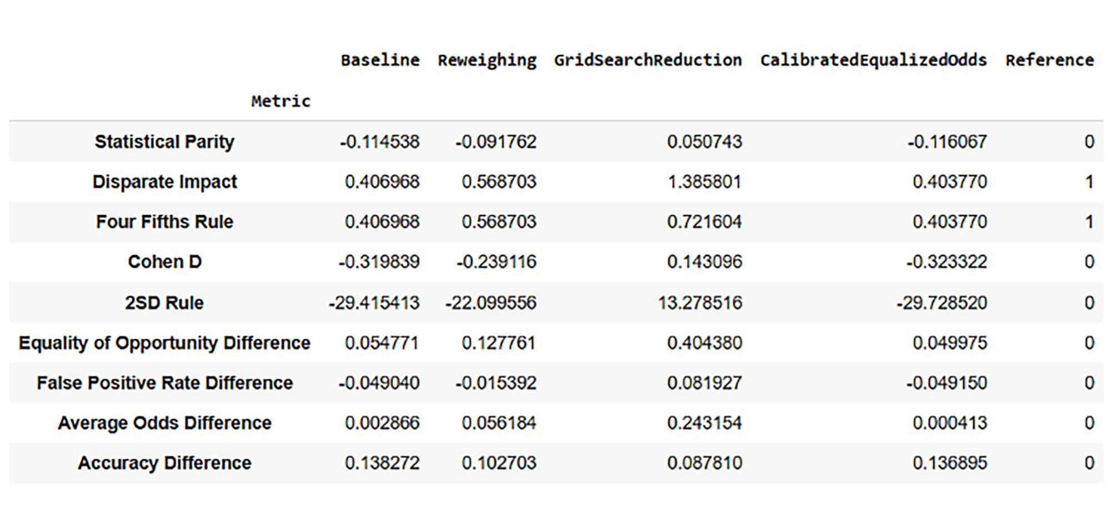This screenshot has height=527, width=1111.
Task: Select the False Positive Rate Difference label
Action: tap(165, 383)
